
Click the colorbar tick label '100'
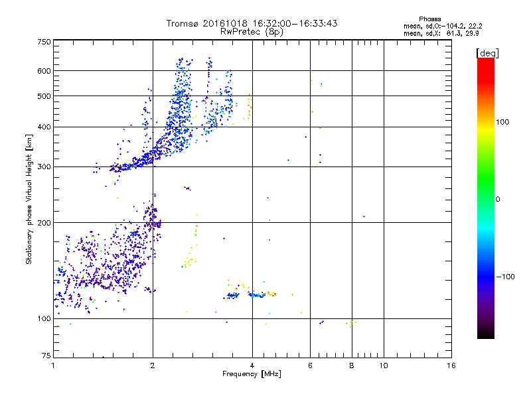tap(502, 122)
